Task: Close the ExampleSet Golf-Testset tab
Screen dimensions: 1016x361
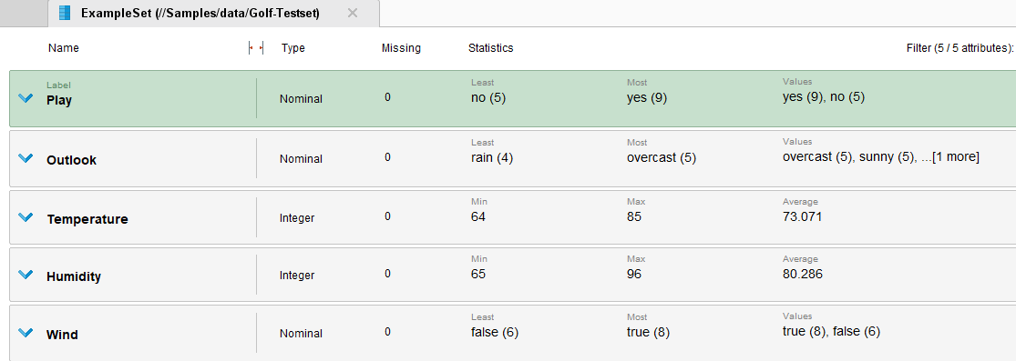Action: [x=353, y=13]
